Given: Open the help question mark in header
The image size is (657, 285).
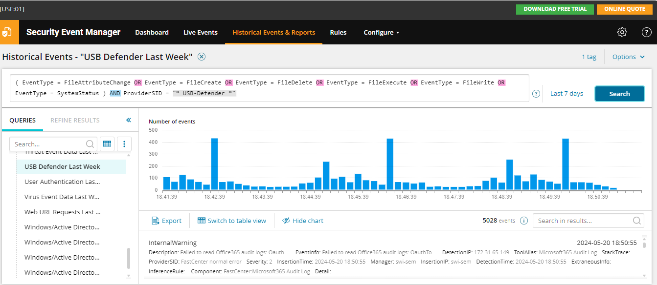Looking at the screenshot, I should tap(646, 32).
